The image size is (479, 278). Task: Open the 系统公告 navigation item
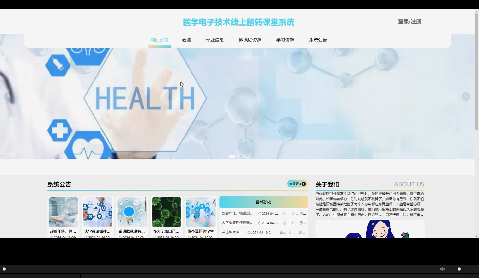coord(318,40)
